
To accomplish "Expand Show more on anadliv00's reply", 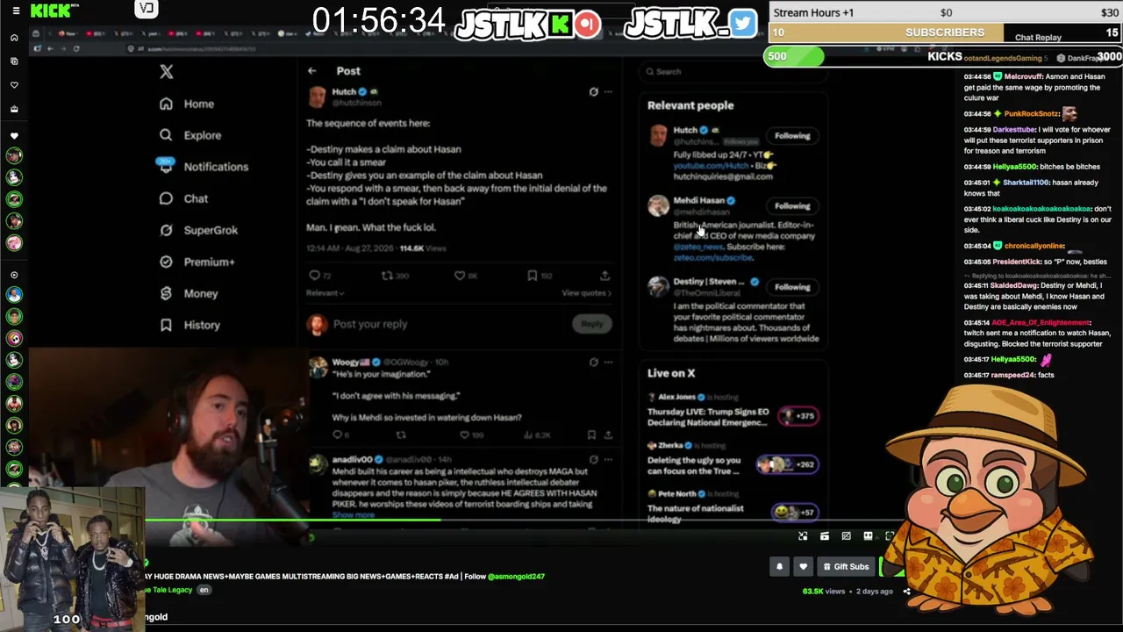I will pos(354,515).
